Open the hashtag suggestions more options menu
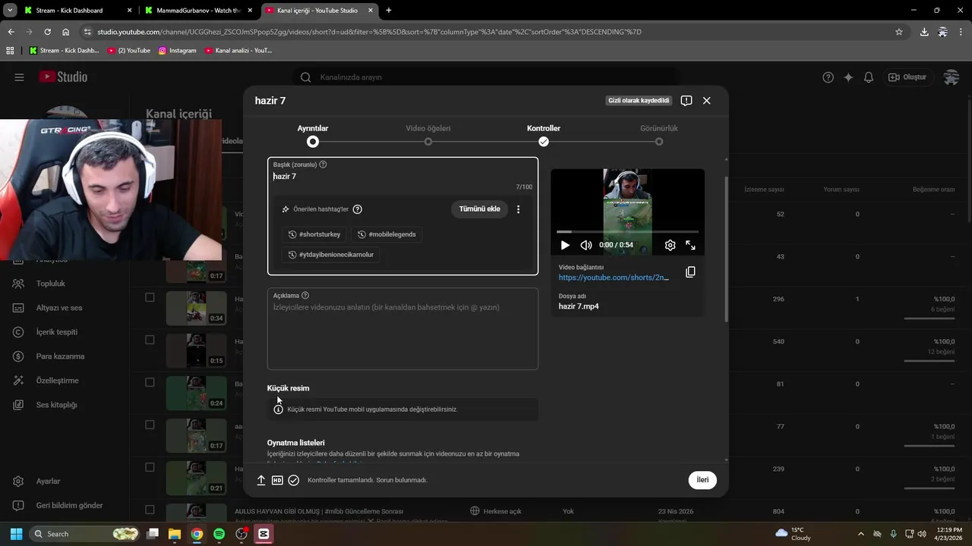 [519, 209]
